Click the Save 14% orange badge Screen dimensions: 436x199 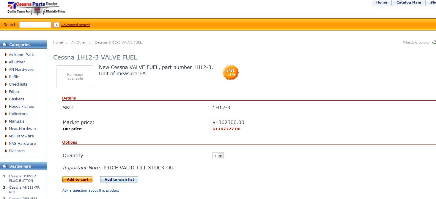(231, 73)
